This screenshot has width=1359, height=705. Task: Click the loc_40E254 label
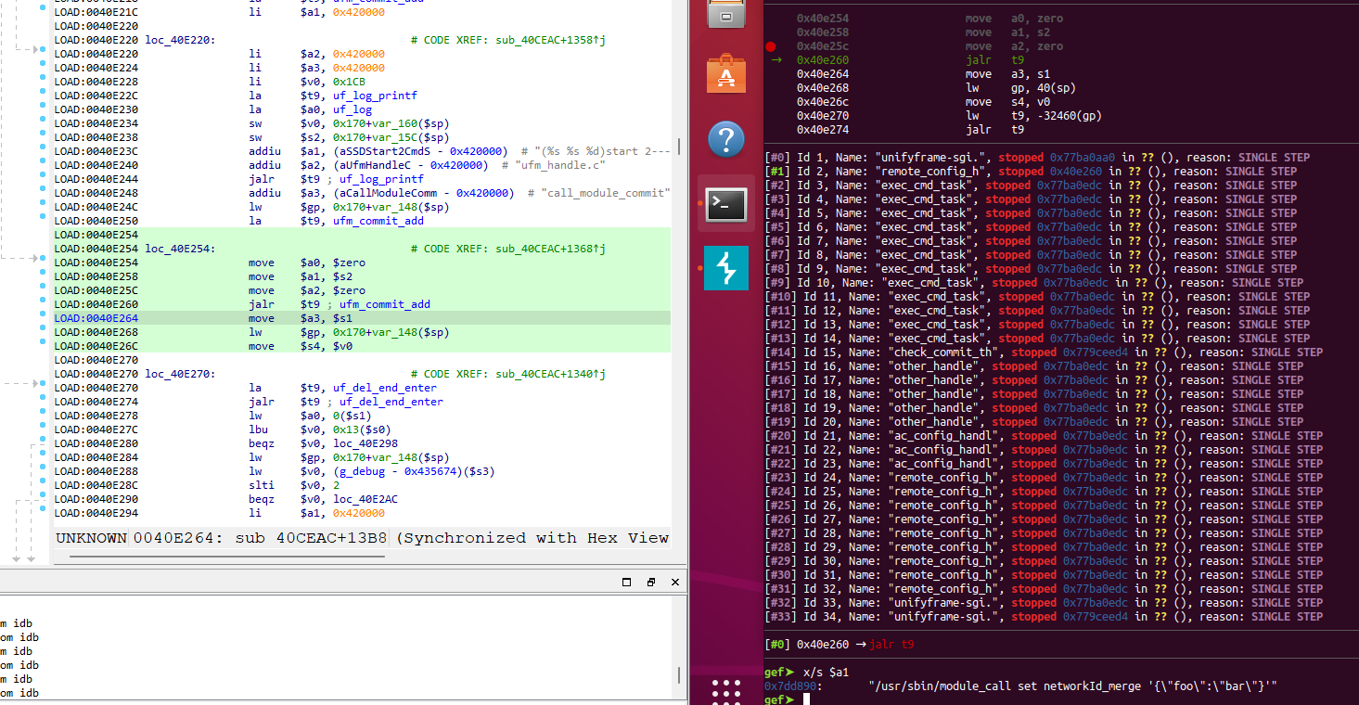tap(180, 249)
